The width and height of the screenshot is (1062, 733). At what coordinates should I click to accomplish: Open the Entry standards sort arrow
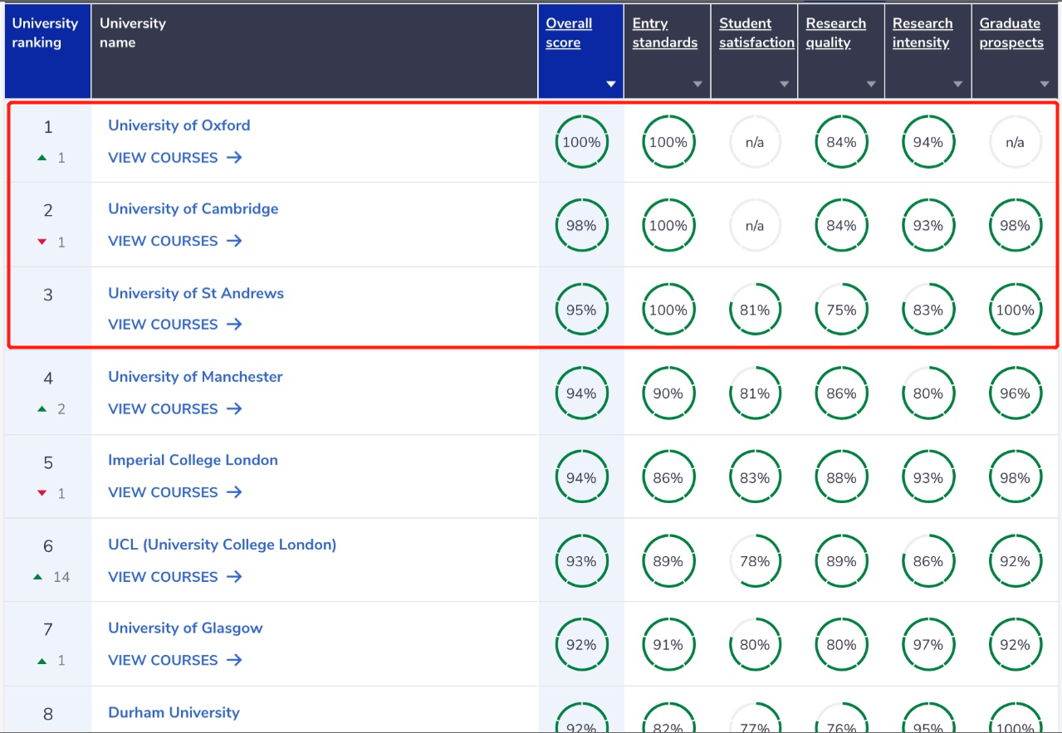(x=697, y=85)
